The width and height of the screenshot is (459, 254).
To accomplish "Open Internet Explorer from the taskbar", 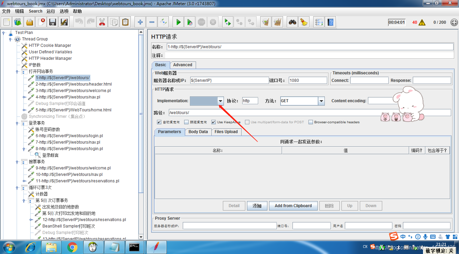I will [x=31, y=248].
